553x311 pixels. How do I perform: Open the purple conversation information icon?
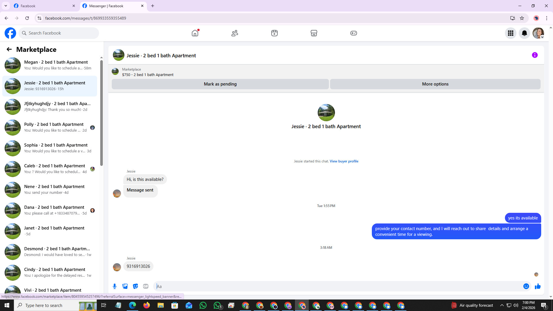[535, 55]
